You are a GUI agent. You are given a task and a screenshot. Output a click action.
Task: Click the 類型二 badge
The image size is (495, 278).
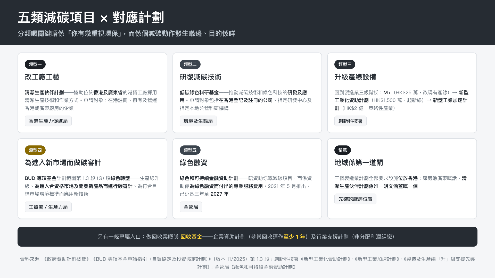pos(190,64)
